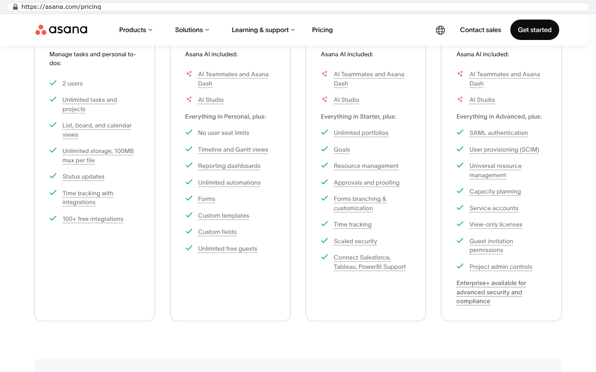Click User provisioning (SCIM)
The image size is (596, 372).
tap(504, 150)
